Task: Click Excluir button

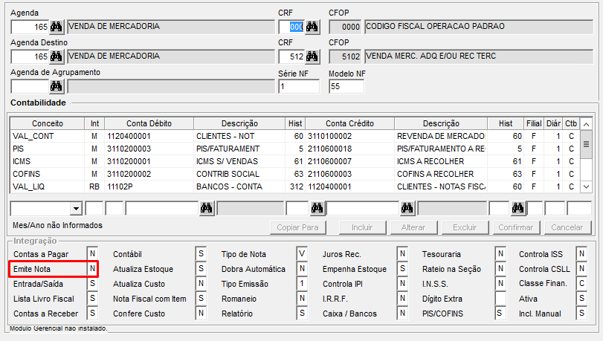Action: click(x=465, y=227)
